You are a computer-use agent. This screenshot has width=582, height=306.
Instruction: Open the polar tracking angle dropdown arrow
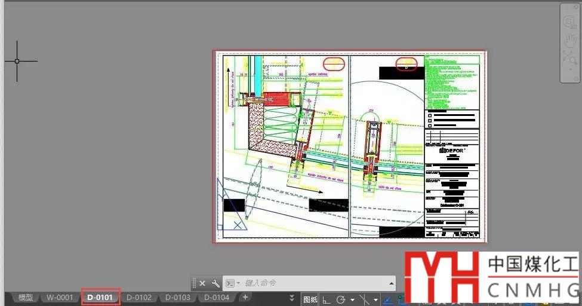click(x=352, y=299)
